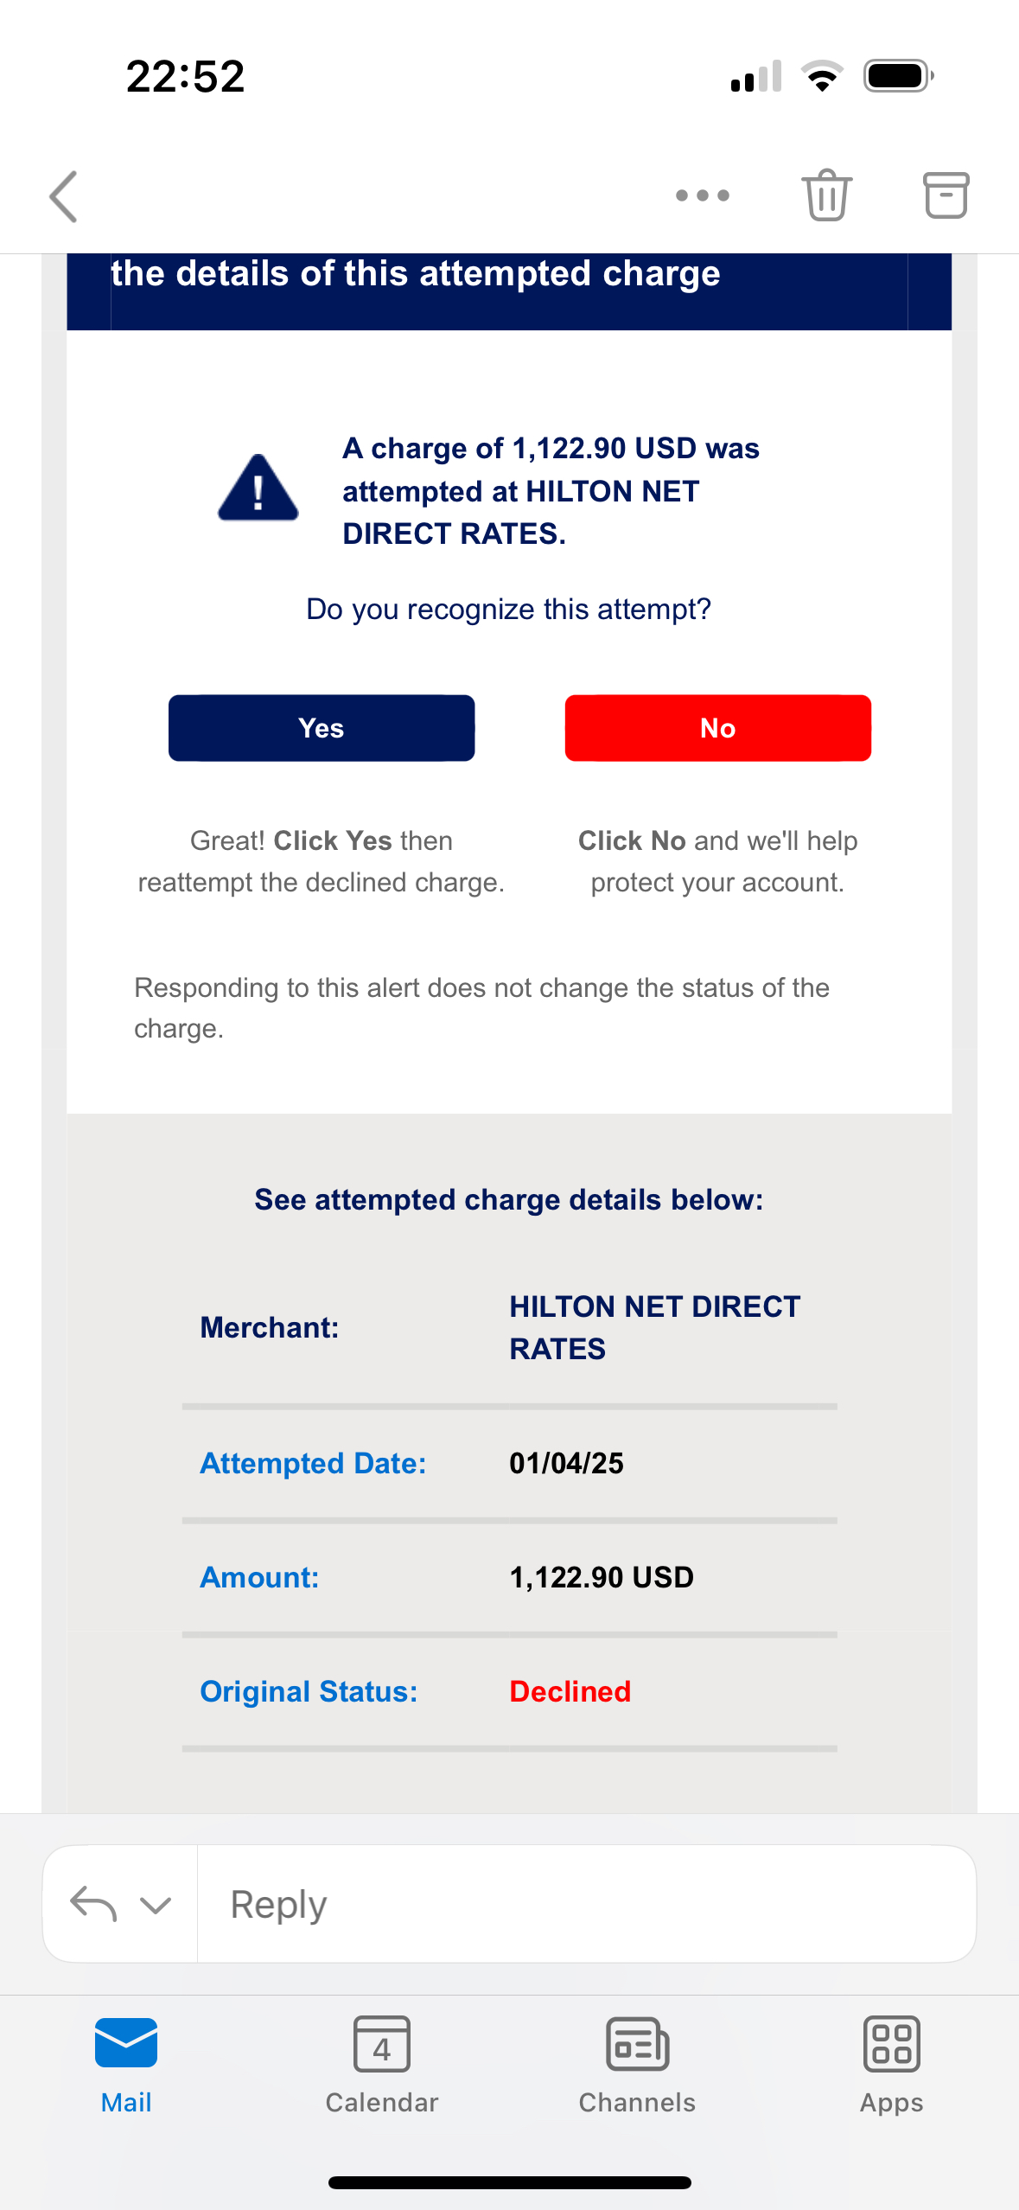
Task: Tap the Wi-Fi icon in the status bar
Action: (x=822, y=76)
